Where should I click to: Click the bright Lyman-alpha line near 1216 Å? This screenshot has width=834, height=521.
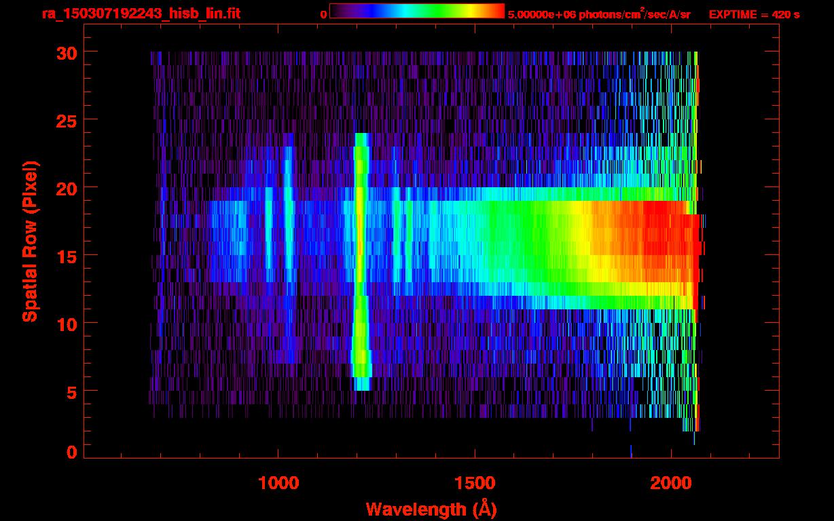361,261
